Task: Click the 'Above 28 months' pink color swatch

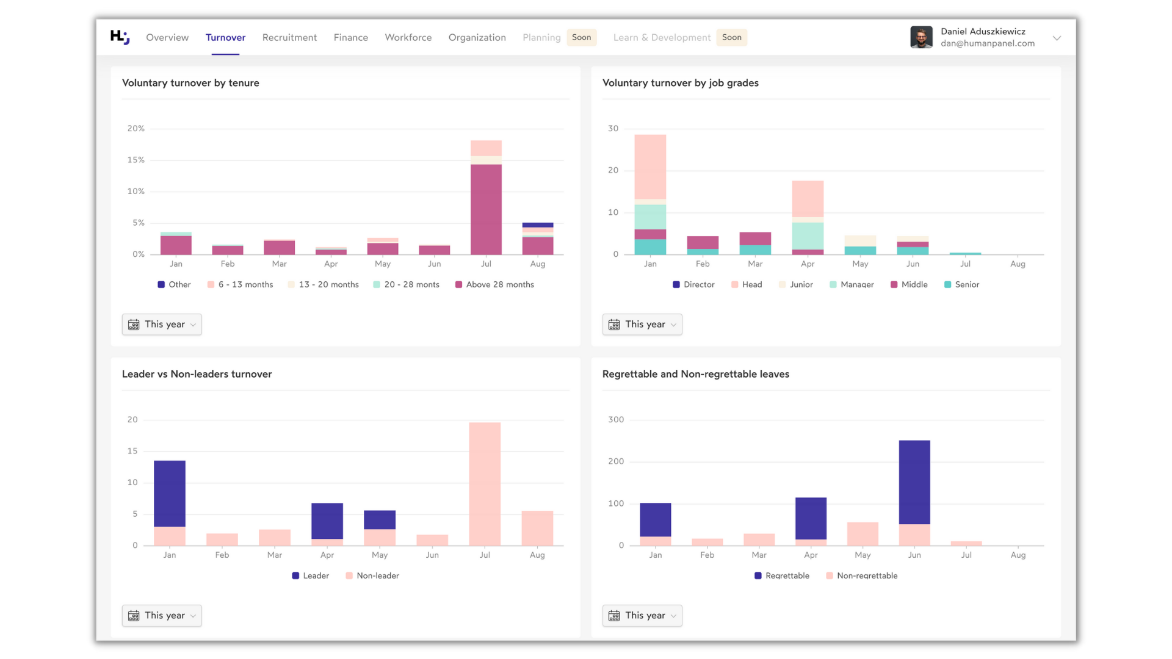Action: click(458, 284)
